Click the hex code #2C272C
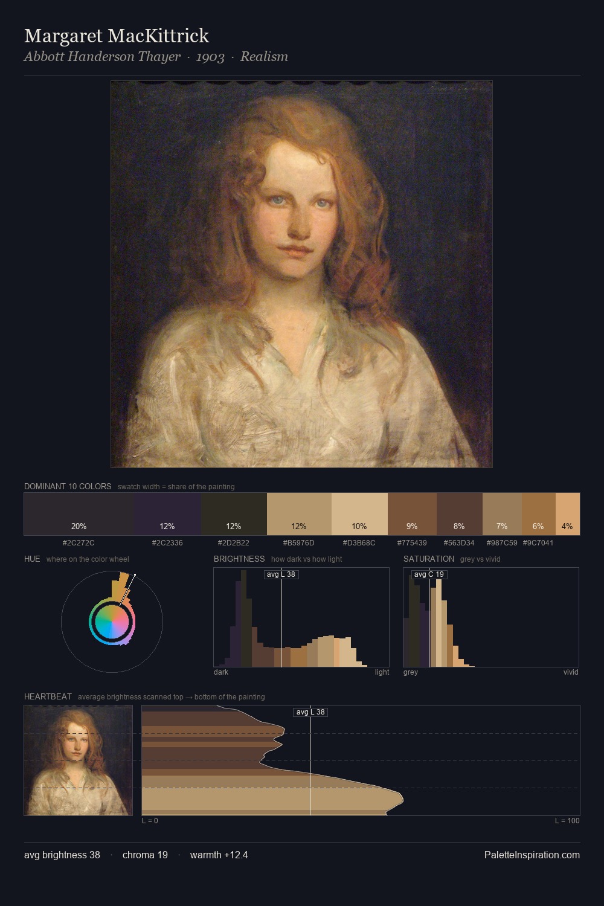Viewport: 604px width, 906px height. pos(79,543)
